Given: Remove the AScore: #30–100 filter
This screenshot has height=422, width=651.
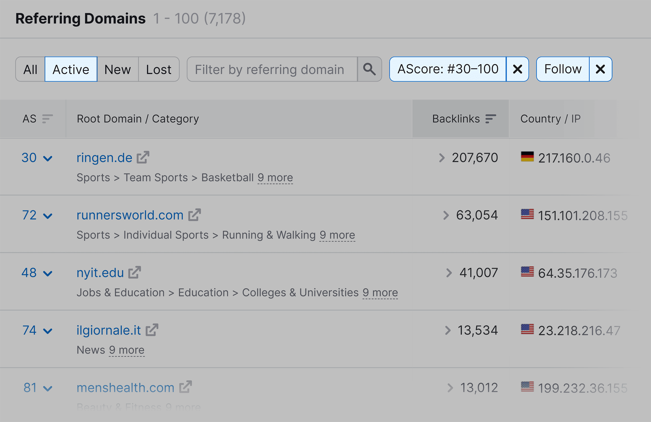Looking at the screenshot, I should click(517, 69).
